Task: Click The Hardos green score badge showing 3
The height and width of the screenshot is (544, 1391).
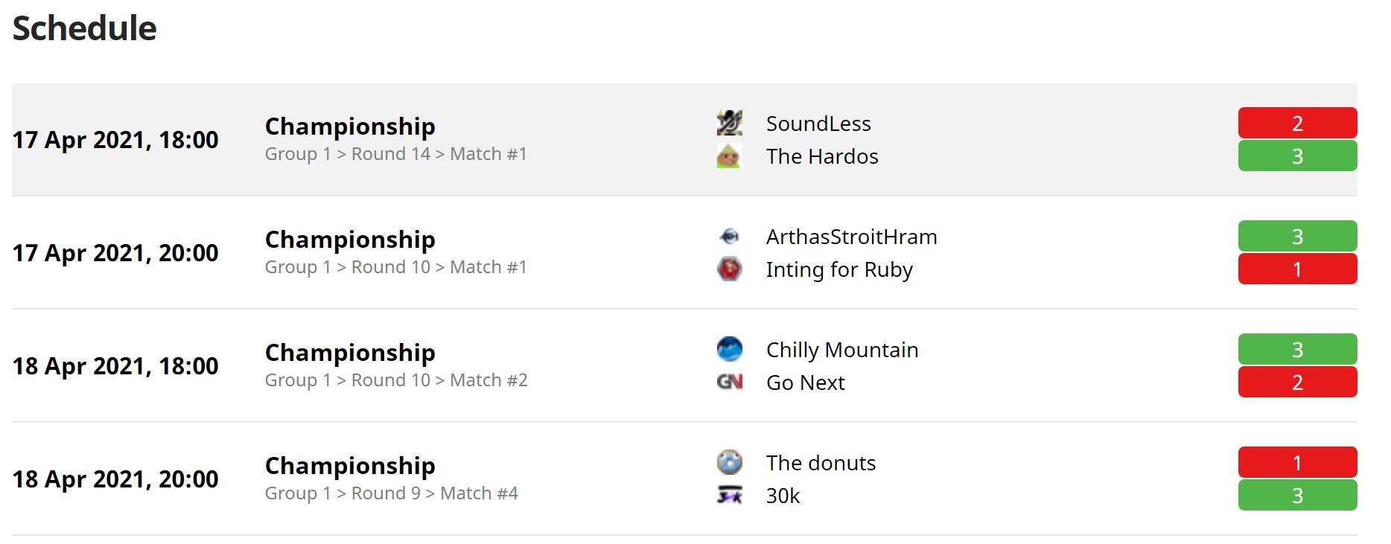Action: pos(1297,156)
